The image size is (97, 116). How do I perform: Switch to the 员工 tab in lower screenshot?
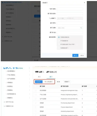(x=39, y=77)
